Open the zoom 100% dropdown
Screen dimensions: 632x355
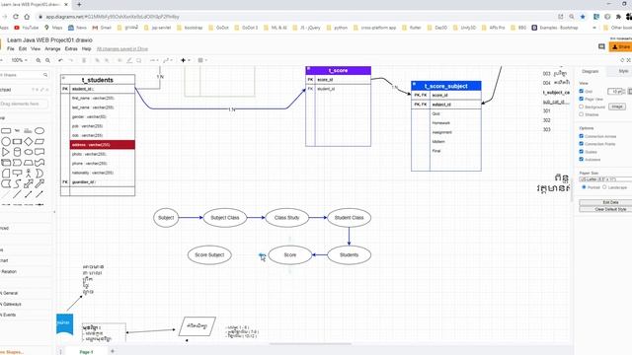19,60
